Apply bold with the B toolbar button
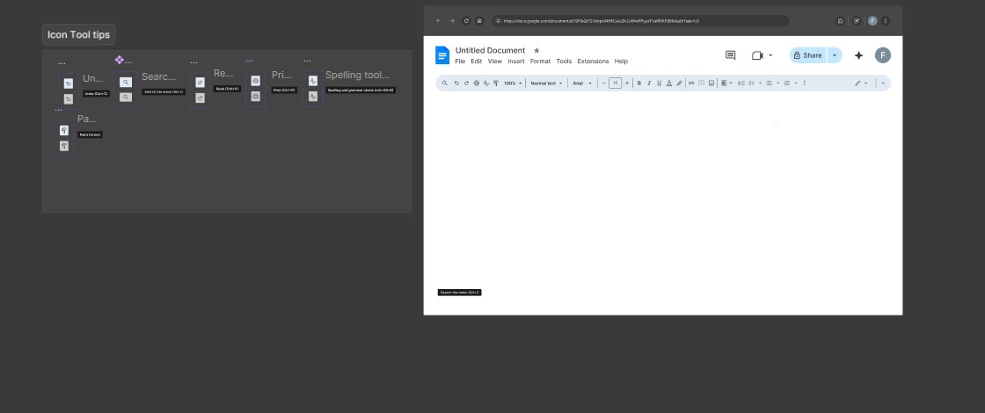The width and height of the screenshot is (985, 413). [638, 83]
